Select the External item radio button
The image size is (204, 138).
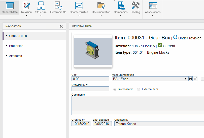[x=139, y=89]
